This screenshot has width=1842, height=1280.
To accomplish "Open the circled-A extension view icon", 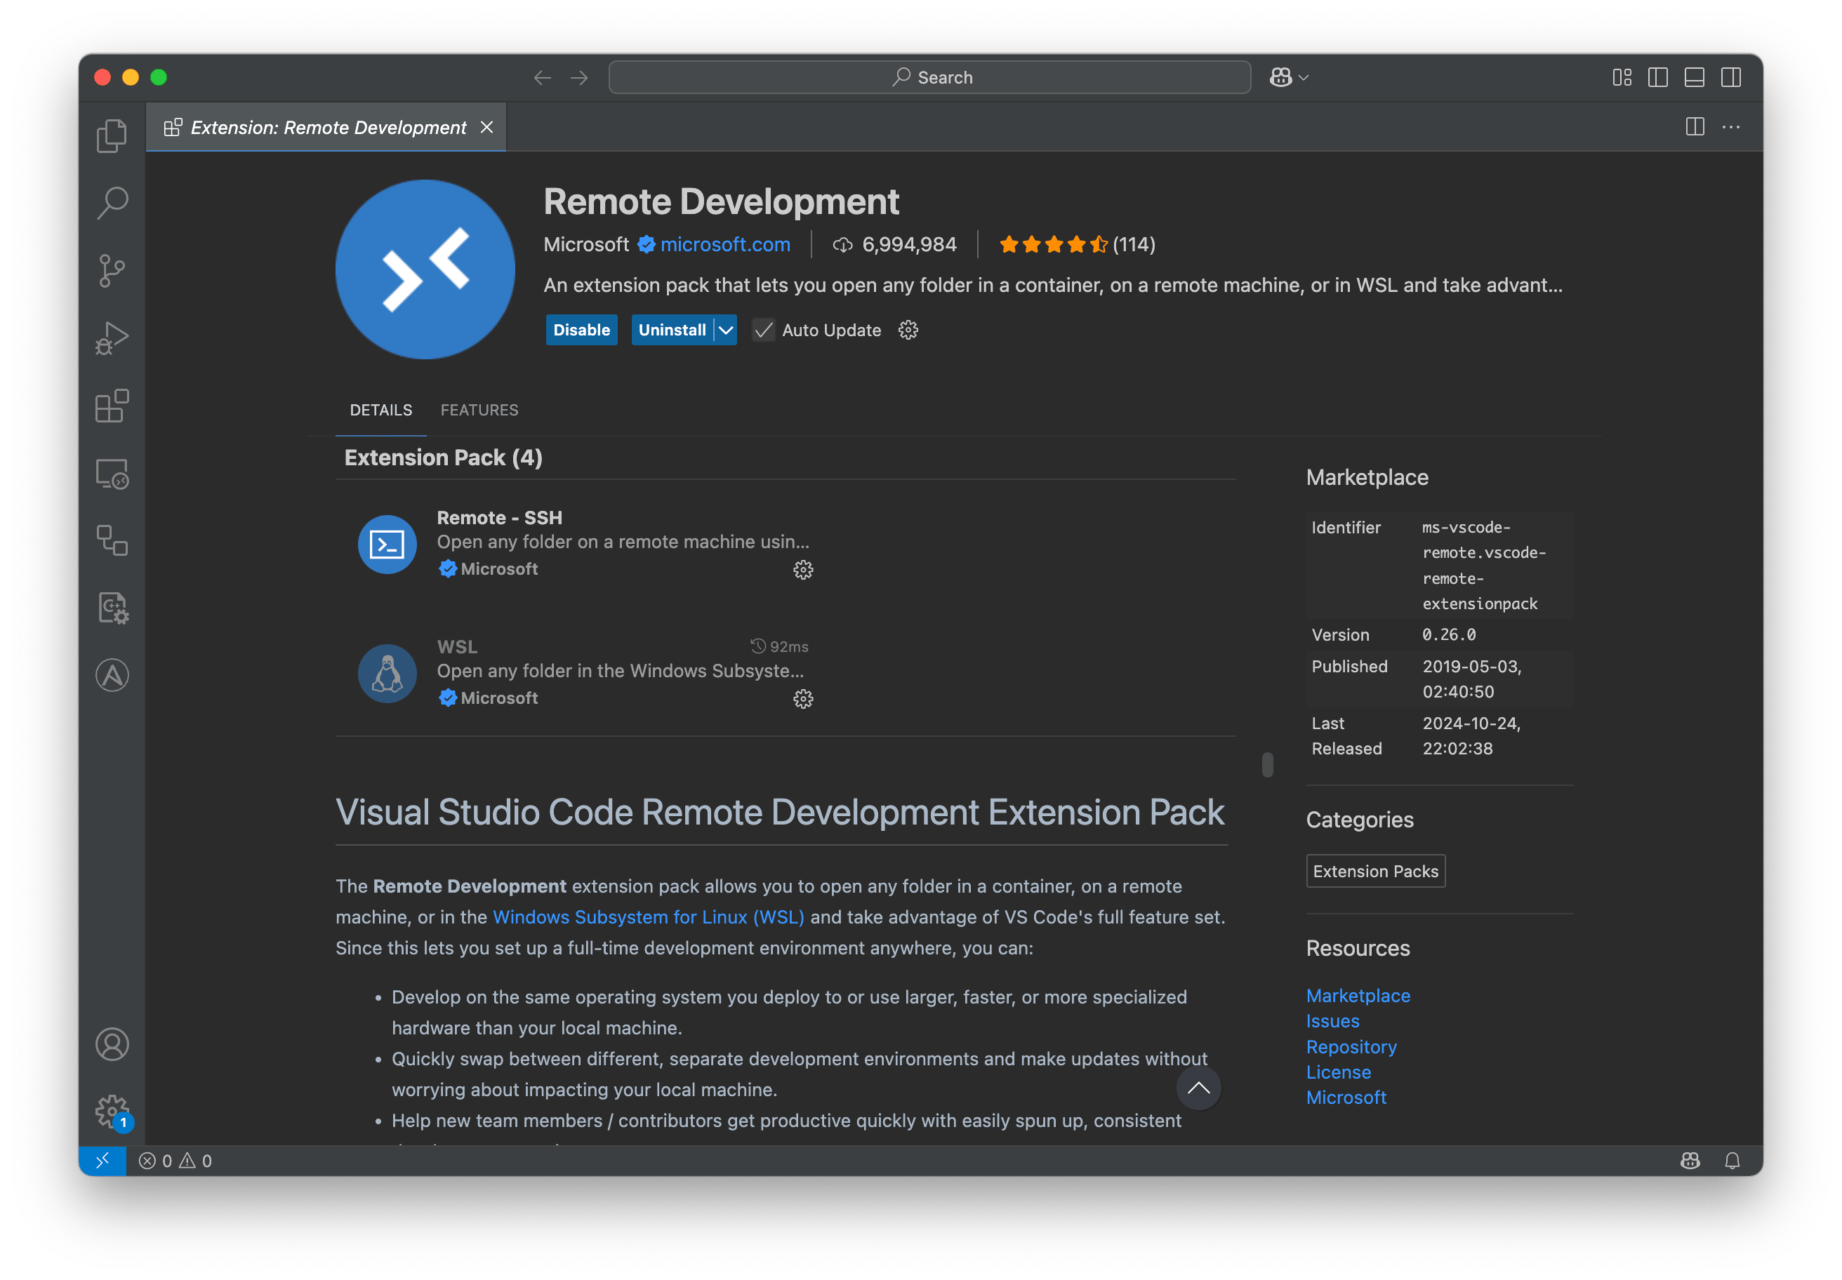I will 112,675.
